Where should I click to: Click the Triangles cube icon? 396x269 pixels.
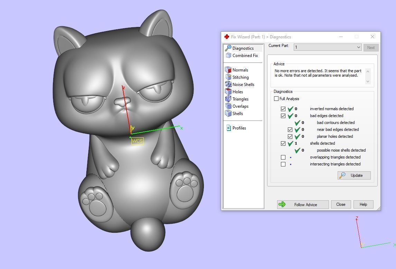[228, 99]
